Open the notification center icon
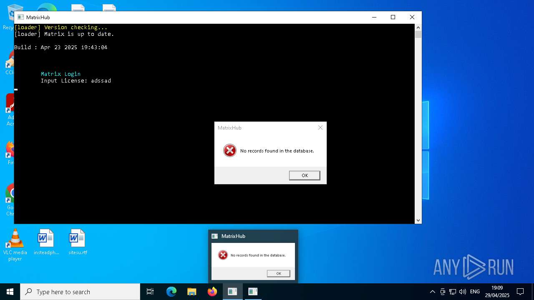 pyautogui.click(x=520, y=292)
